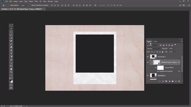Select the Rectangular Marquee tool
This screenshot has height=107, width=191.
pos(11,32)
